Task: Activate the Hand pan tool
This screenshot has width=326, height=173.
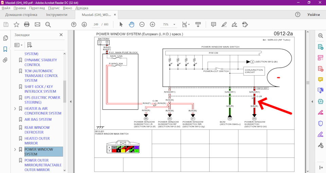Action: pyautogui.click(x=131, y=24)
